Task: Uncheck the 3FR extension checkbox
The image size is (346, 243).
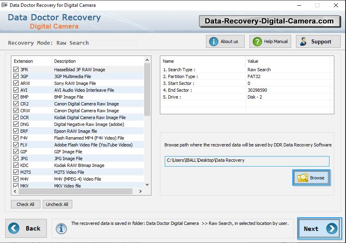Action: (16, 70)
